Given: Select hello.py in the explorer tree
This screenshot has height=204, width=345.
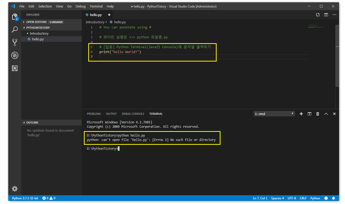Looking at the screenshot, I should pos(52,39).
